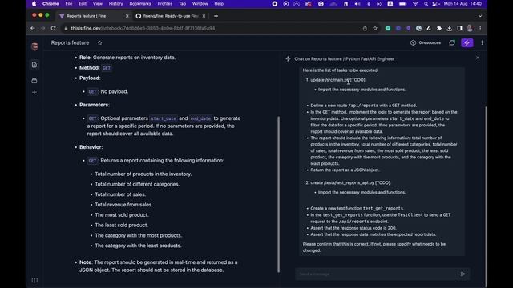
Task: Open Chrome three-dot menu
Action: pos(480,29)
